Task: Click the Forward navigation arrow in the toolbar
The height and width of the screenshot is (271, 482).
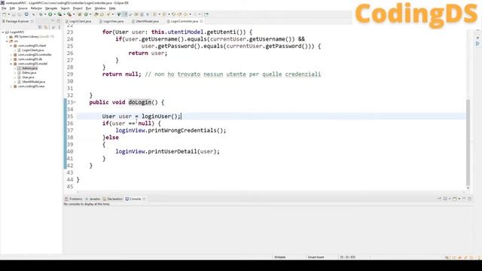Action: coord(195,14)
